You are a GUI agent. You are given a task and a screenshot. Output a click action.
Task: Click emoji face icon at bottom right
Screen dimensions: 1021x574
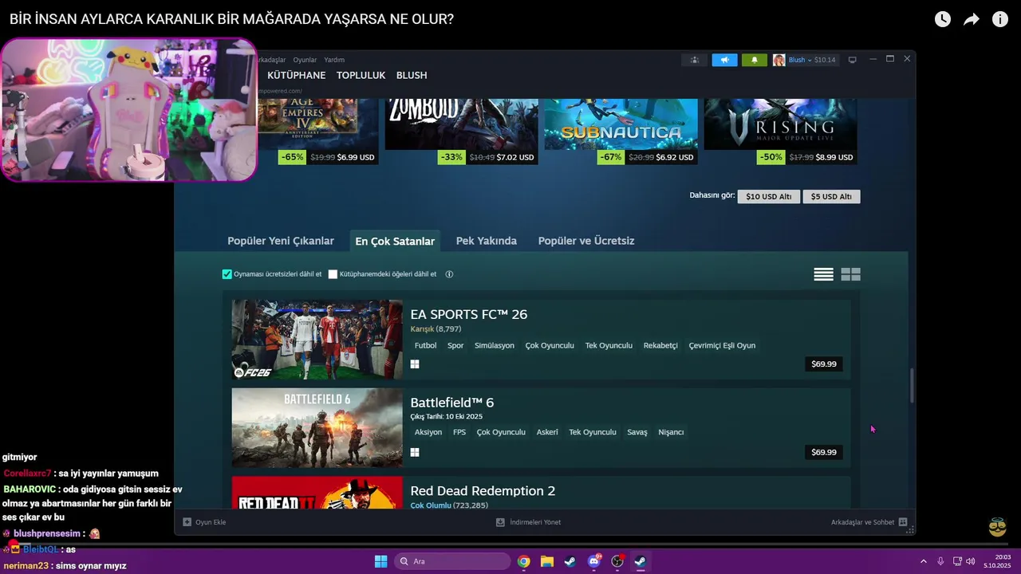[997, 527]
